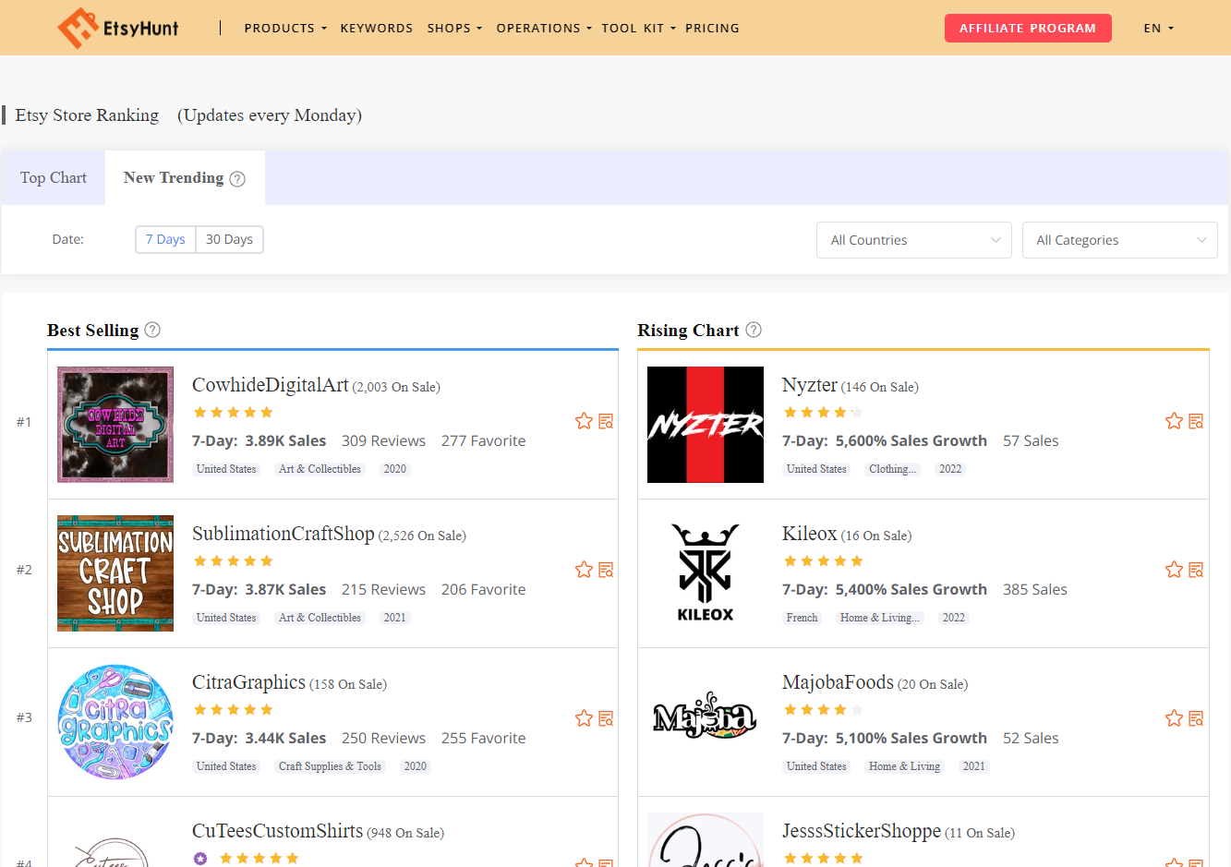
Task: Click the SublimationCraftShop logo thumbnail
Action: tap(115, 573)
